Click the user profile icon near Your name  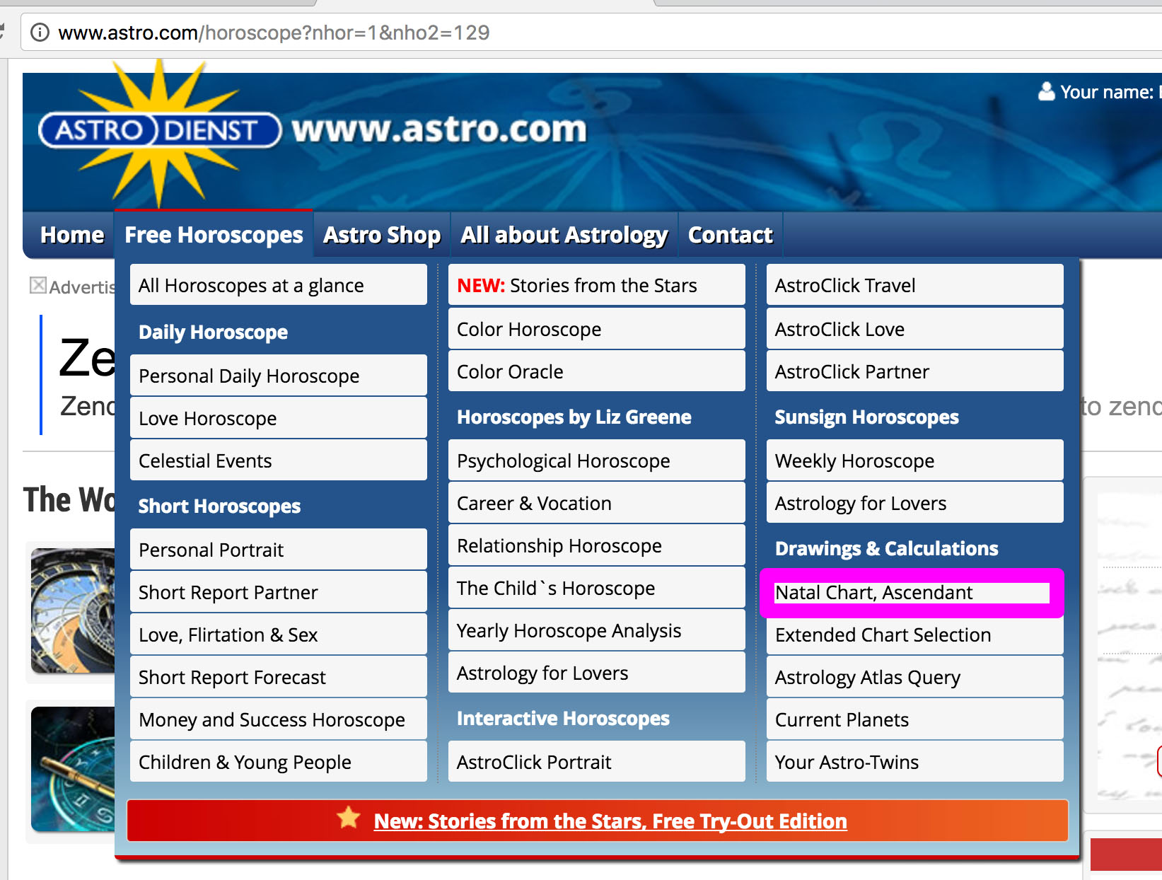tap(1046, 92)
